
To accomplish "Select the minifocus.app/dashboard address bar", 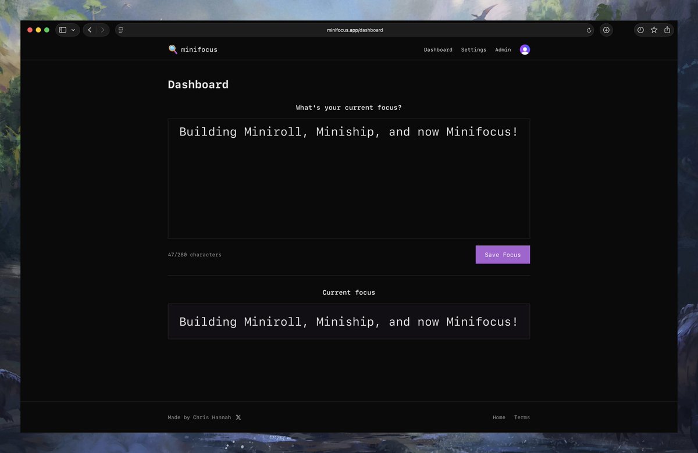I will (355, 30).
